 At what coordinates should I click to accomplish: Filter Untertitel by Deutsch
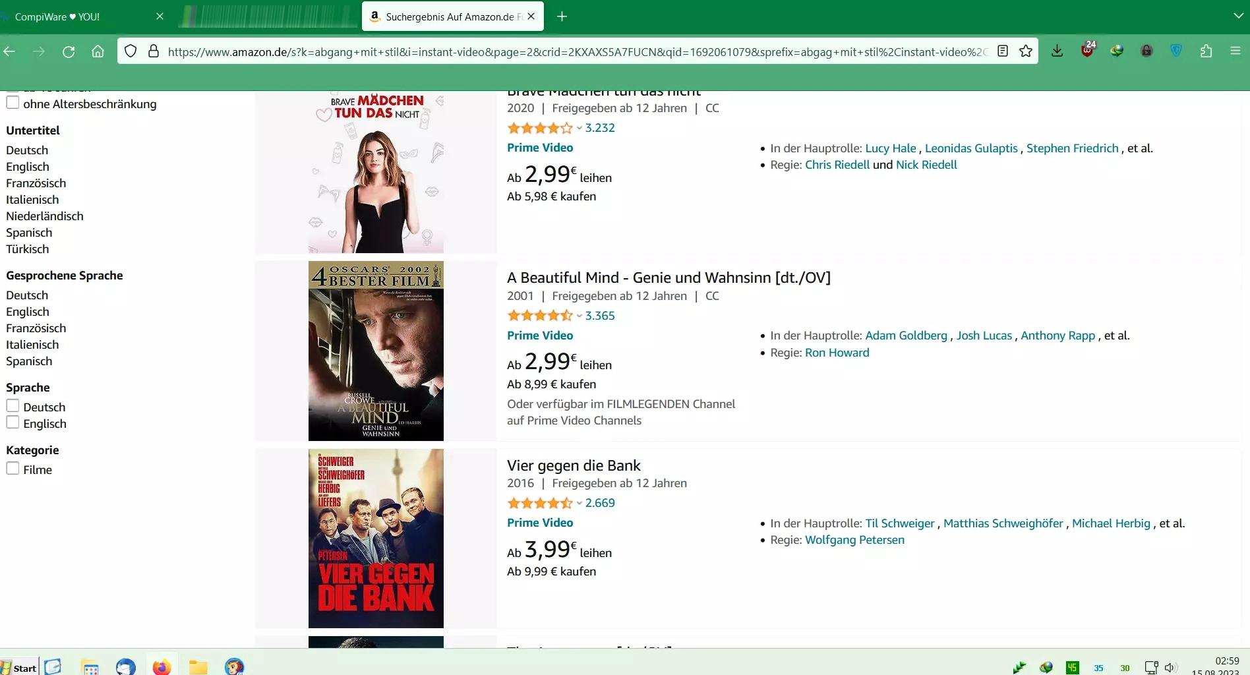click(x=27, y=150)
